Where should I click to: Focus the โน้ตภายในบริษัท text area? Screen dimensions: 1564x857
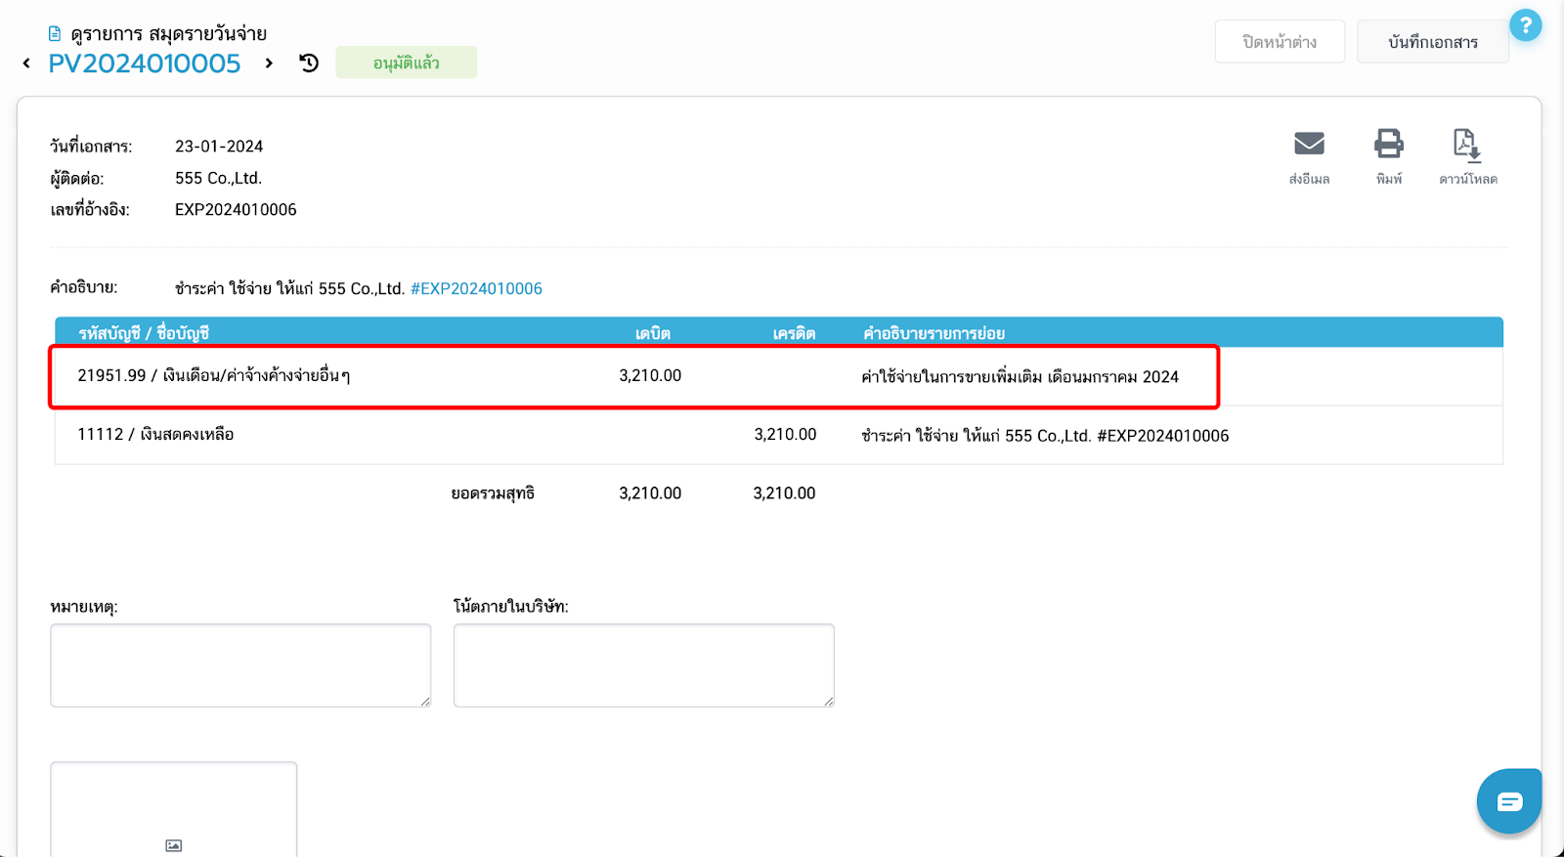(643, 665)
